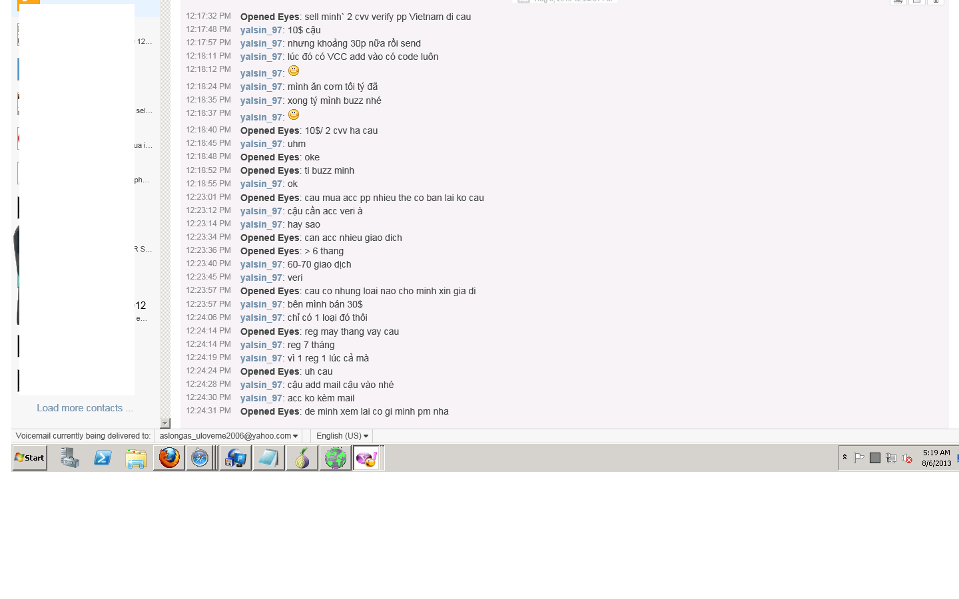The image size is (959, 599).
Task: Click the contact list scrollbar down arrow
Action: coord(165,423)
